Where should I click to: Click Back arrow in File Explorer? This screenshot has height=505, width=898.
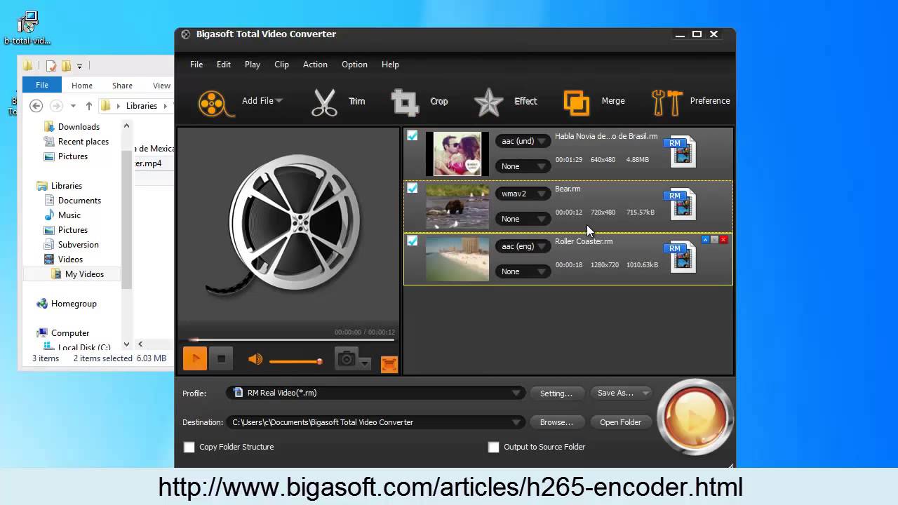point(36,106)
